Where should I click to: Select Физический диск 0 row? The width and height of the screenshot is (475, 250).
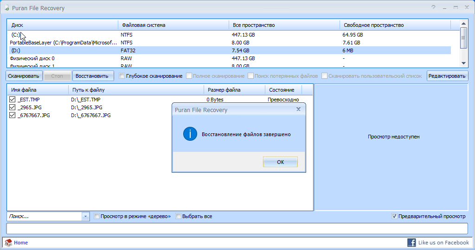tap(229, 58)
